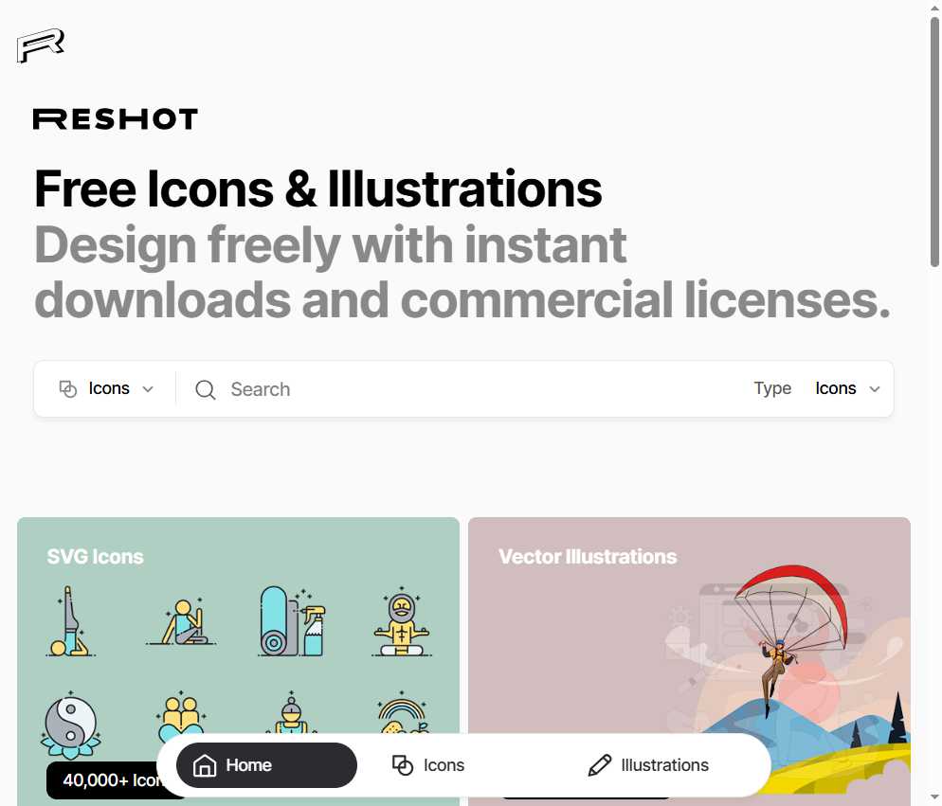Switch to the Icons tab in bottom navigation
The width and height of the screenshot is (942, 806).
coord(427,765)
